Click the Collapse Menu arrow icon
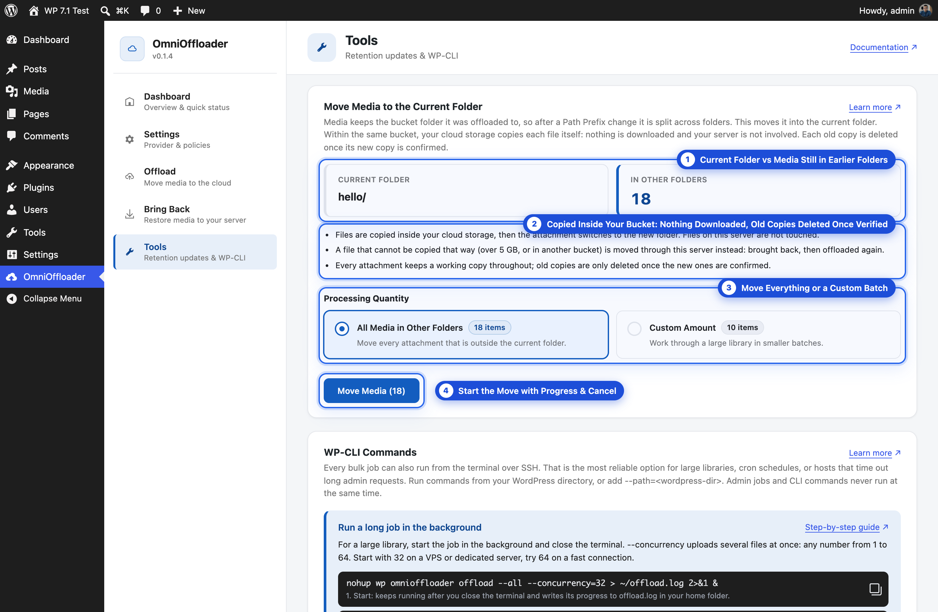This screenshot has height=612, width=938. (12, 299)
